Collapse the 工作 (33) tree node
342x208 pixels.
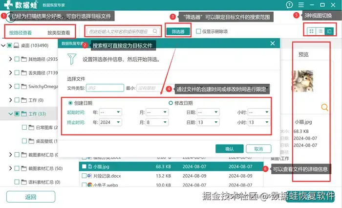10,114
